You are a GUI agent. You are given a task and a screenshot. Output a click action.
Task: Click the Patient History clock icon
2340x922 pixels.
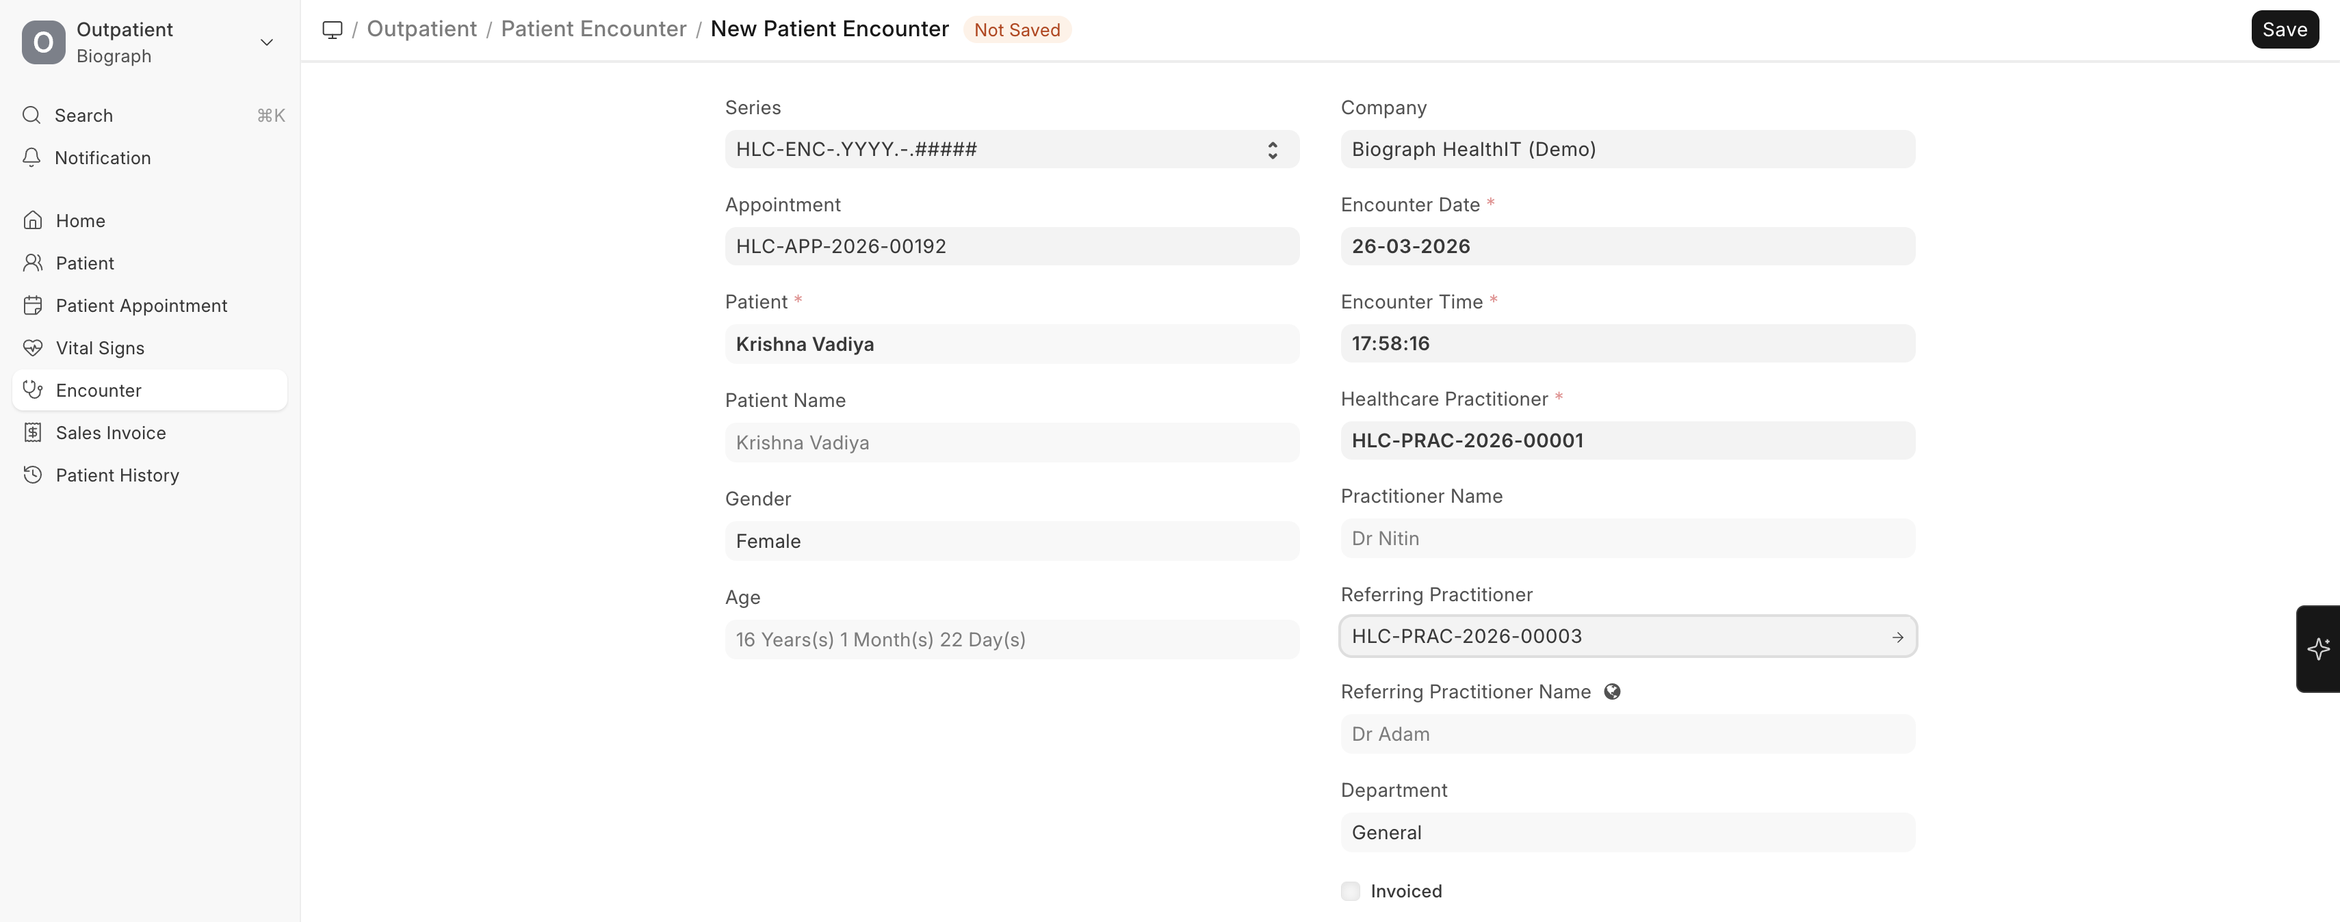[x=33, y=475]
